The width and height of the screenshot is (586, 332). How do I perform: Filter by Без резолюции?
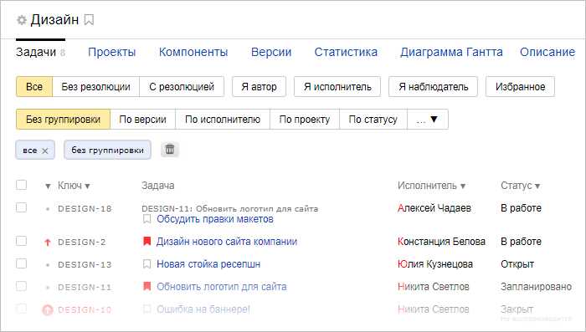point(96,87)
